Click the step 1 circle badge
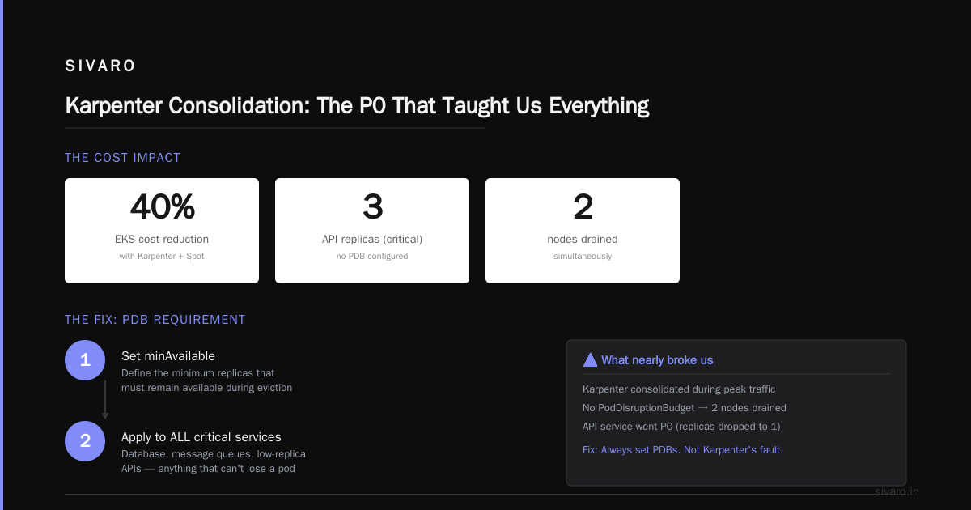Image resolution: width=971 pixels, height=510 pixels. tap(85, 360)
